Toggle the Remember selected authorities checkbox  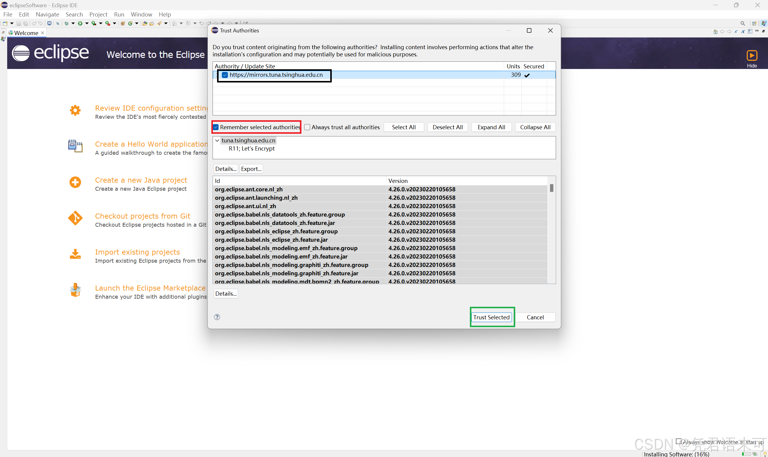[x=216, y=127]
